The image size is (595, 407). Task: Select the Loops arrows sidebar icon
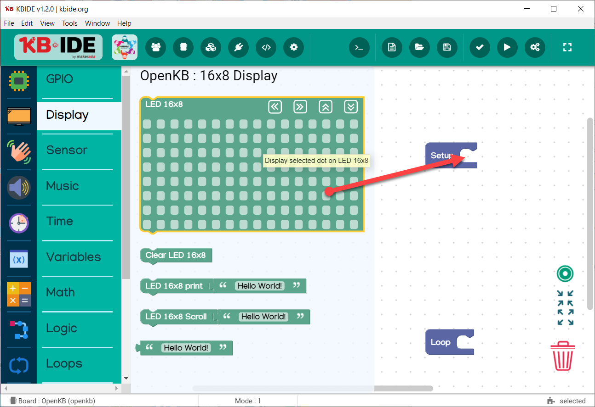point(19,365)
